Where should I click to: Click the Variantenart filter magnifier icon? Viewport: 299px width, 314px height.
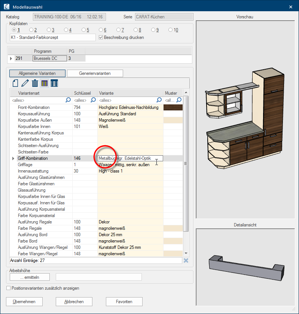(x=68, y=100)
